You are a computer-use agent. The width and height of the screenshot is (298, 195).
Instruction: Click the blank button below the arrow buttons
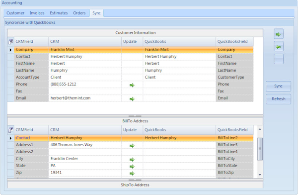[x=279, y=59]
